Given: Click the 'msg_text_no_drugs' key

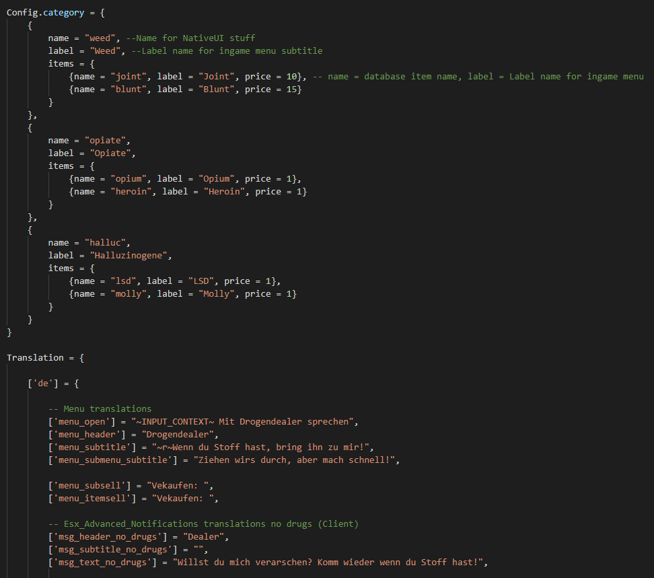Looking at the screenshot, I should point(102,562).
